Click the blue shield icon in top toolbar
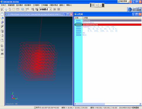The height and width of the screenshot is (109, 142). [x=6, y=9]
